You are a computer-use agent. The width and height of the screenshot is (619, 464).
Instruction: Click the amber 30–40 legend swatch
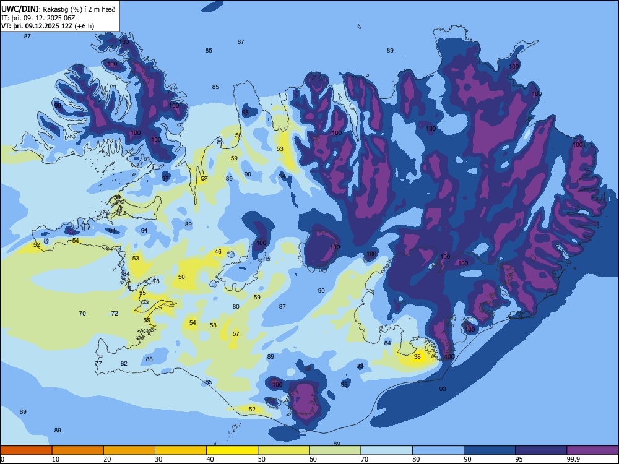point(181,450)
